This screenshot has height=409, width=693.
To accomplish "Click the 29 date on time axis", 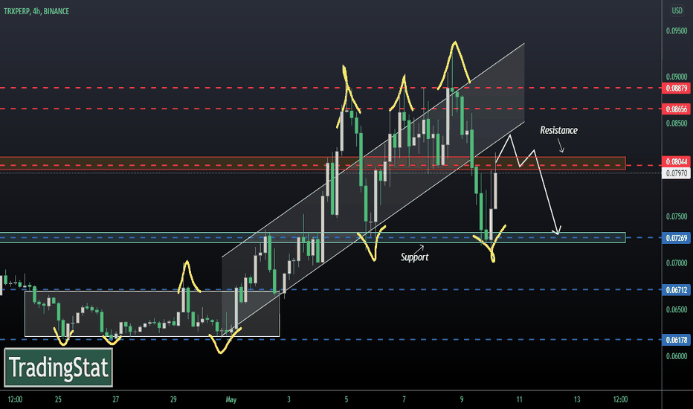I will (173, 399).
